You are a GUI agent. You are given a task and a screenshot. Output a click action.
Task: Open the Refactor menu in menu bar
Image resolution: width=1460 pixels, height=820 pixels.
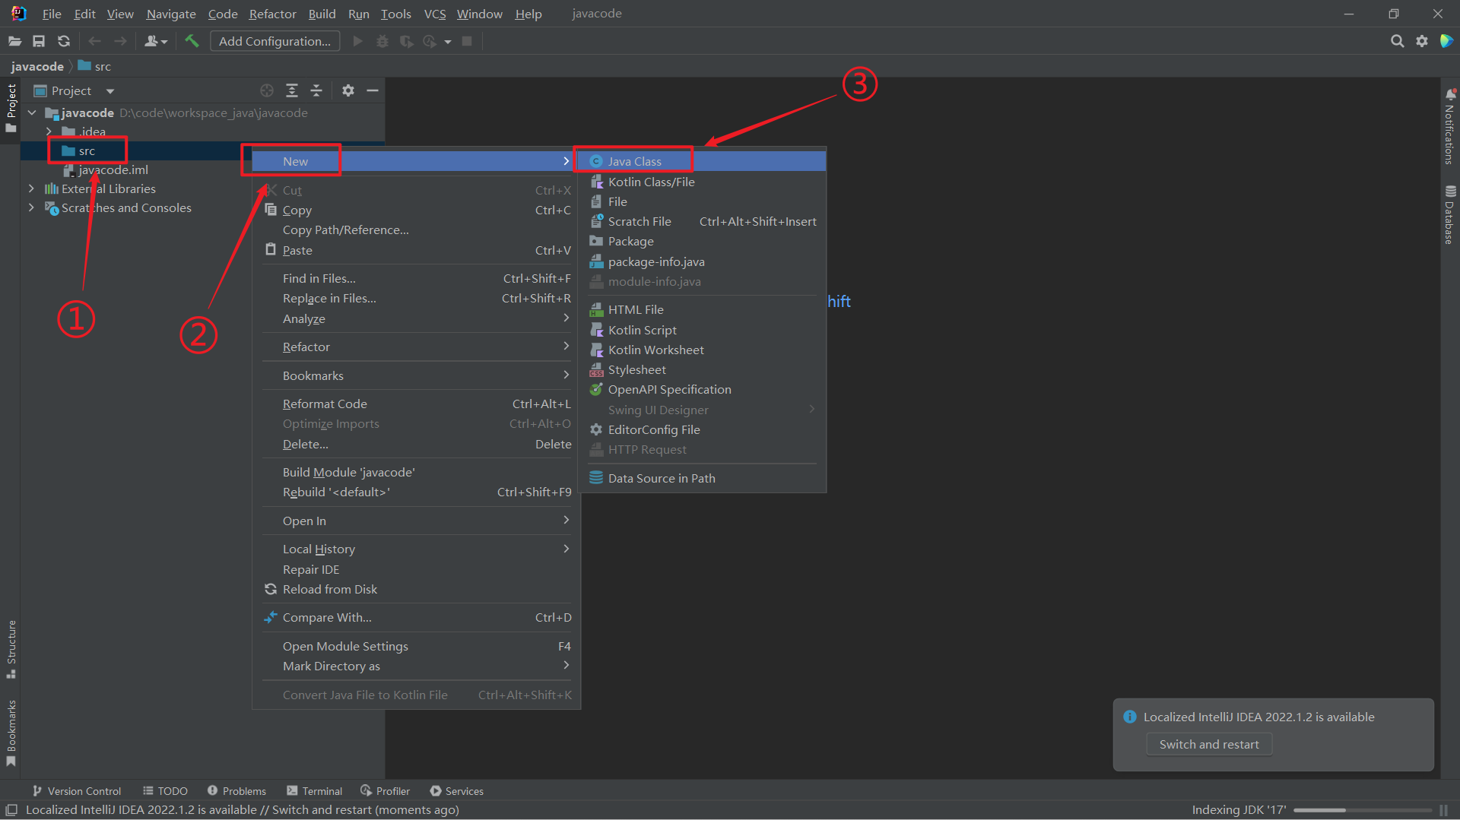272,14
